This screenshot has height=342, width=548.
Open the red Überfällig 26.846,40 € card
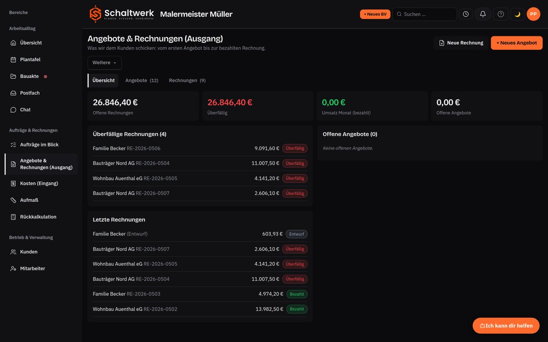[258, 106]
